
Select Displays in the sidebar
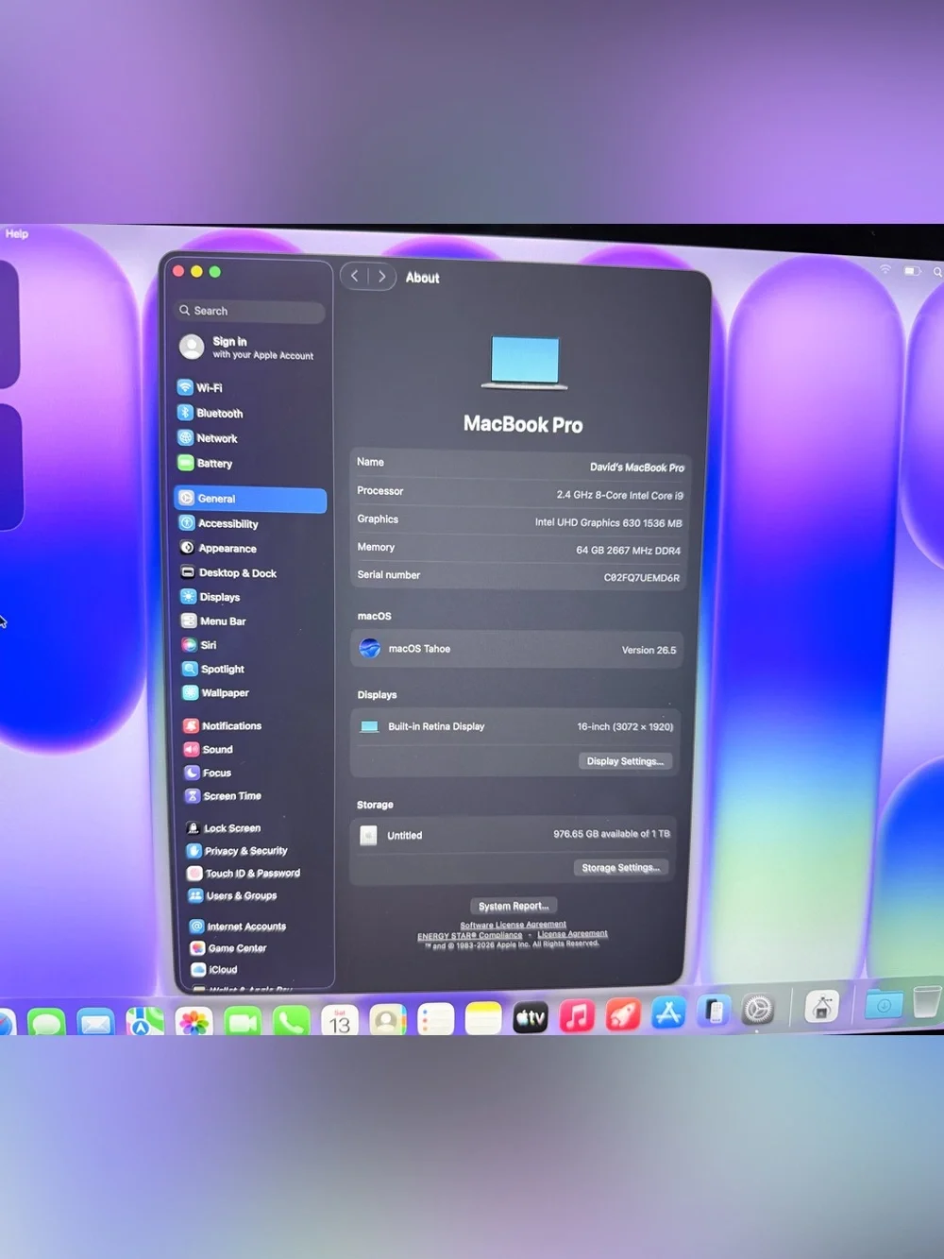[x=211, y=597]
